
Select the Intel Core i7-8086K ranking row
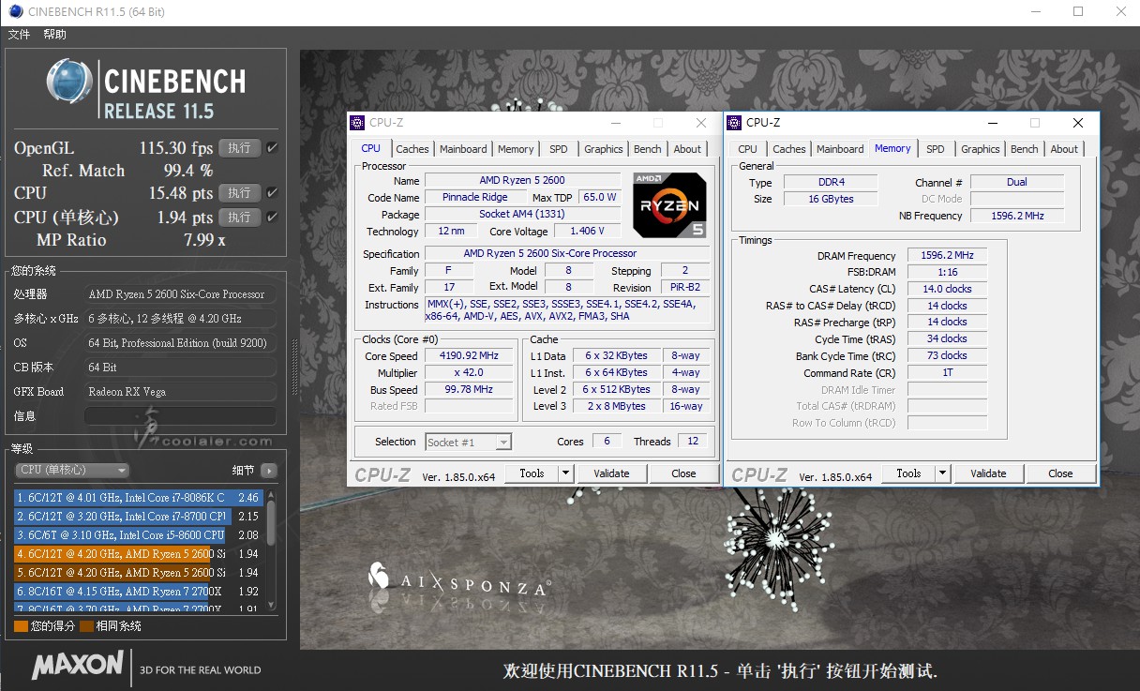(138, 498)
